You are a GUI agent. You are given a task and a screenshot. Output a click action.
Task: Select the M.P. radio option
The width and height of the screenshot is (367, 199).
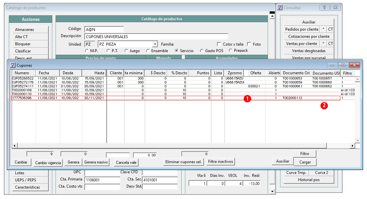point(87,50)
